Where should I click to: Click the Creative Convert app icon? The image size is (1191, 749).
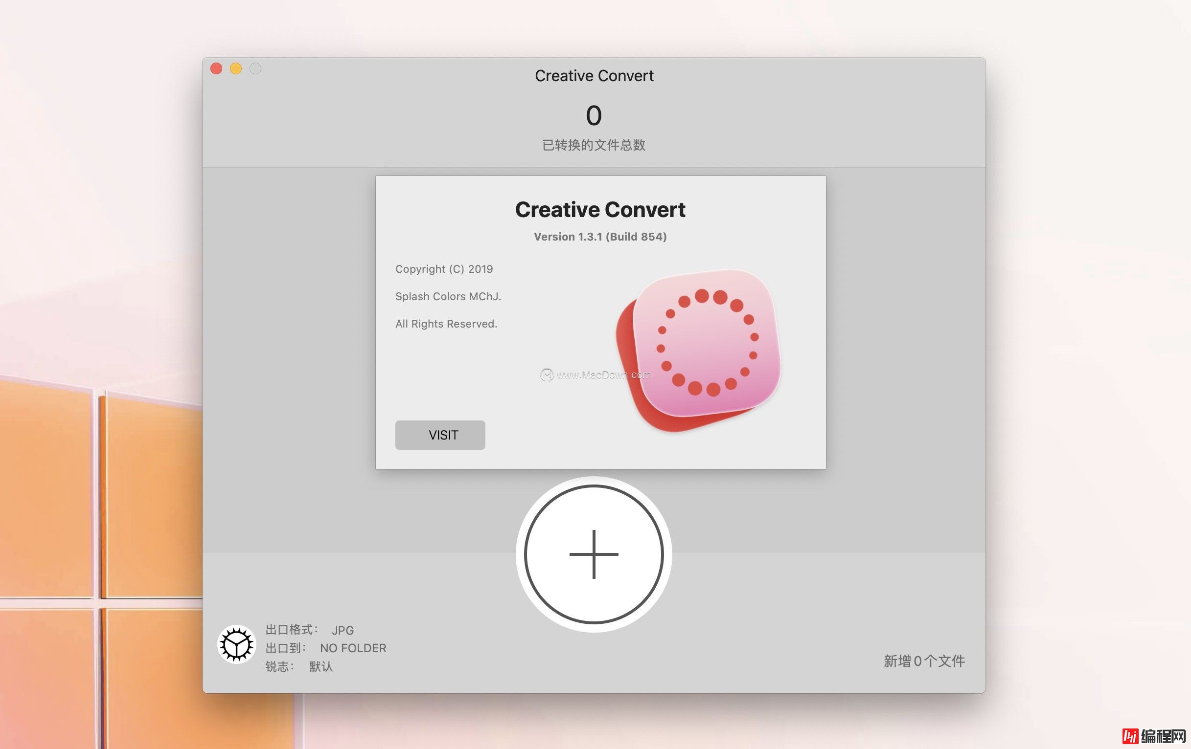[698, 350]
